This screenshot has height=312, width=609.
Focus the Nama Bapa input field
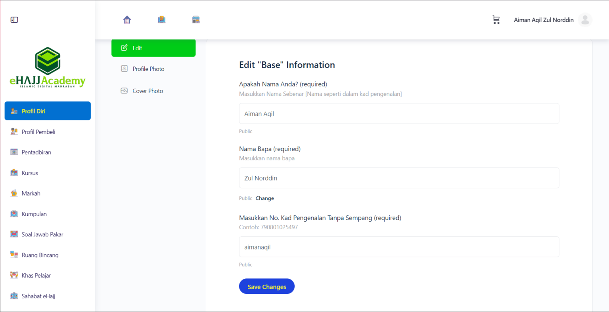tap(399, 178)
